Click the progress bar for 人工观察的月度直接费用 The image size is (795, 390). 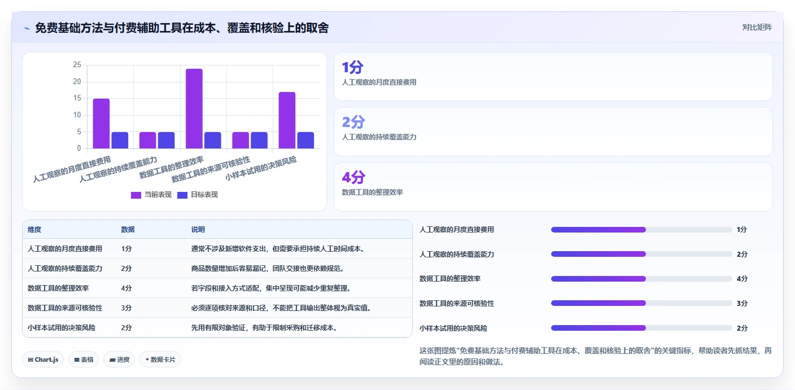click(x=641, y=230)
